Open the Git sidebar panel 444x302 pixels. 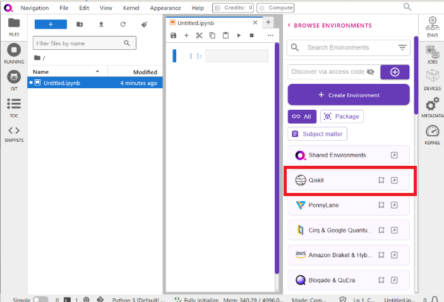coord(13,80)
